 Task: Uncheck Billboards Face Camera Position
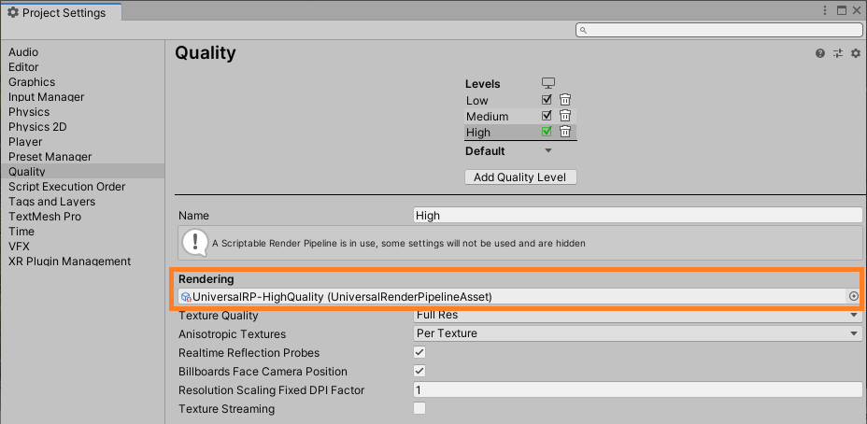[419, 371]
